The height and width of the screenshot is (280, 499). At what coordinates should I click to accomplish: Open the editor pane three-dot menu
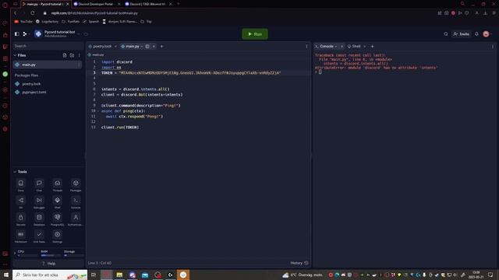(306, 47)
